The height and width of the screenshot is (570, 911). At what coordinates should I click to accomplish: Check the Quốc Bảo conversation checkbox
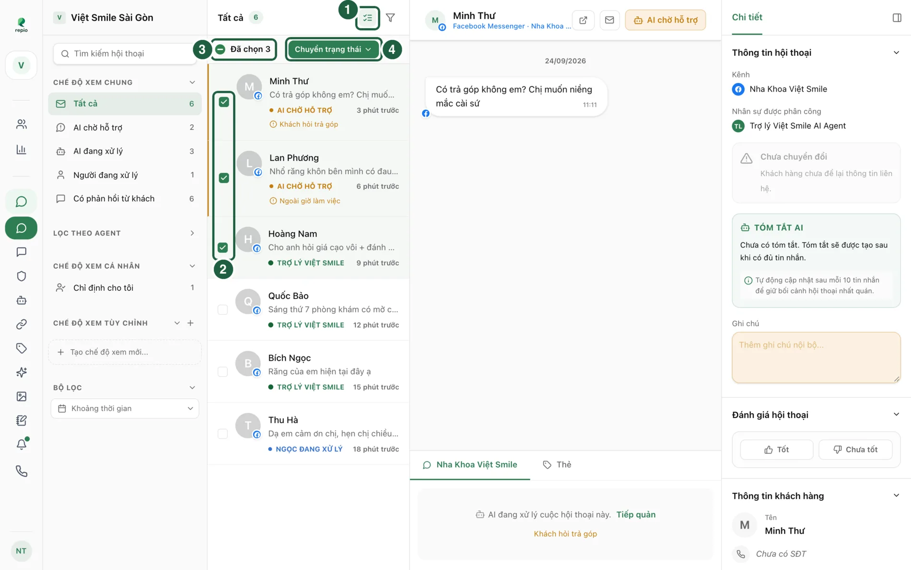(222, 309)
